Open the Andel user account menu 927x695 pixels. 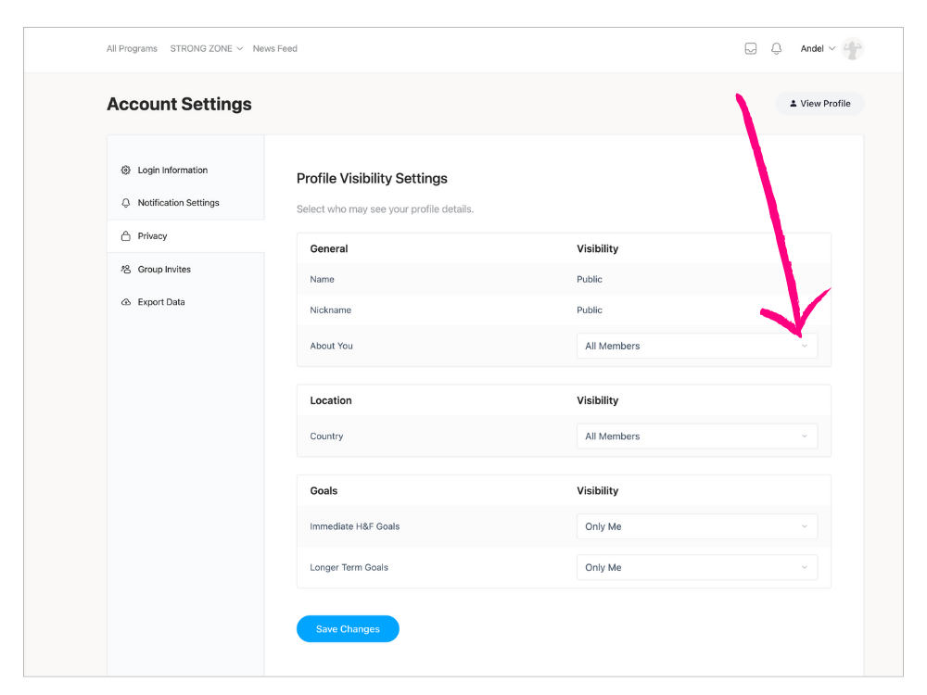(818, 49)
